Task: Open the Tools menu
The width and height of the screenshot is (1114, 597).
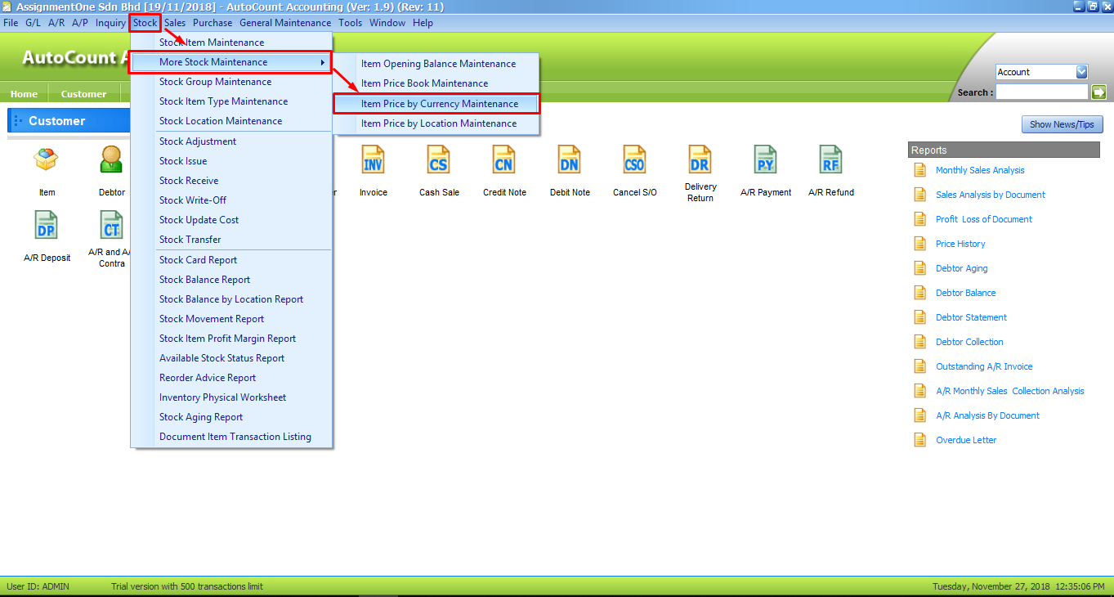Action: pyautogui.click(x=350, y=23)
